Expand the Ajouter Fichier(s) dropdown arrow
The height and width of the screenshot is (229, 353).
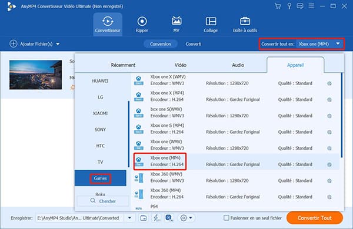58,44
